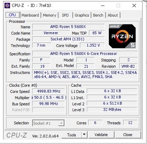The width and height of the screenshot is (147, 144).
Task: Select the CPU tab
Action: coord(12,15)
